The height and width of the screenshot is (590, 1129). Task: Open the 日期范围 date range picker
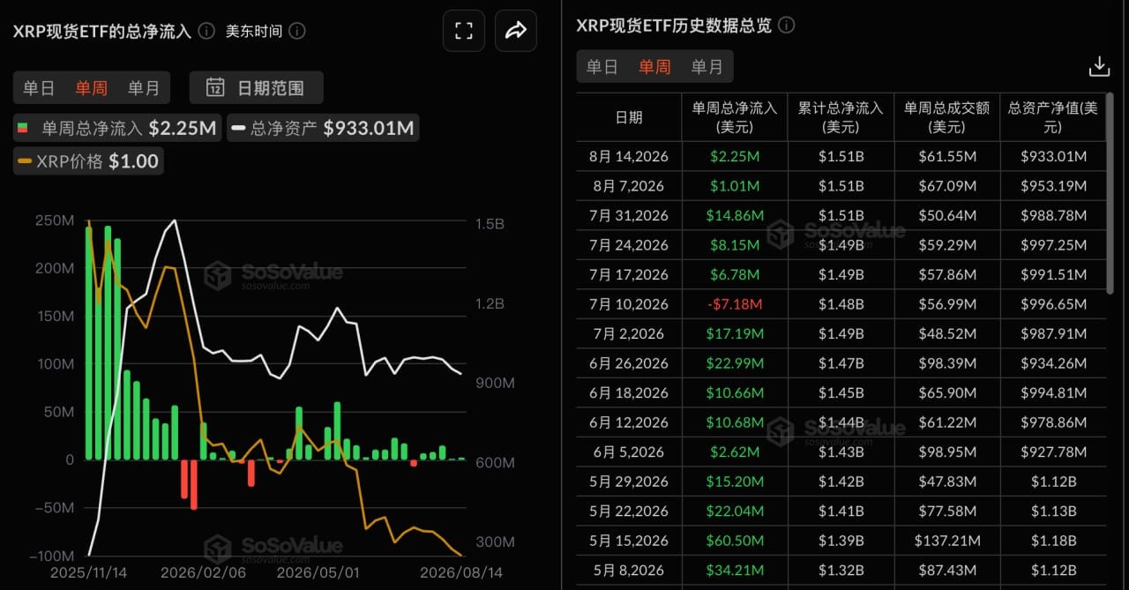pyautogui.click(x=256, y=87)
